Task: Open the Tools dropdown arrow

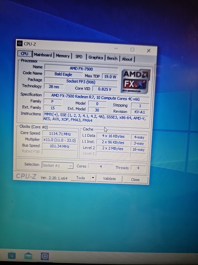Action: pyautogui.click(x=93, y=178)
